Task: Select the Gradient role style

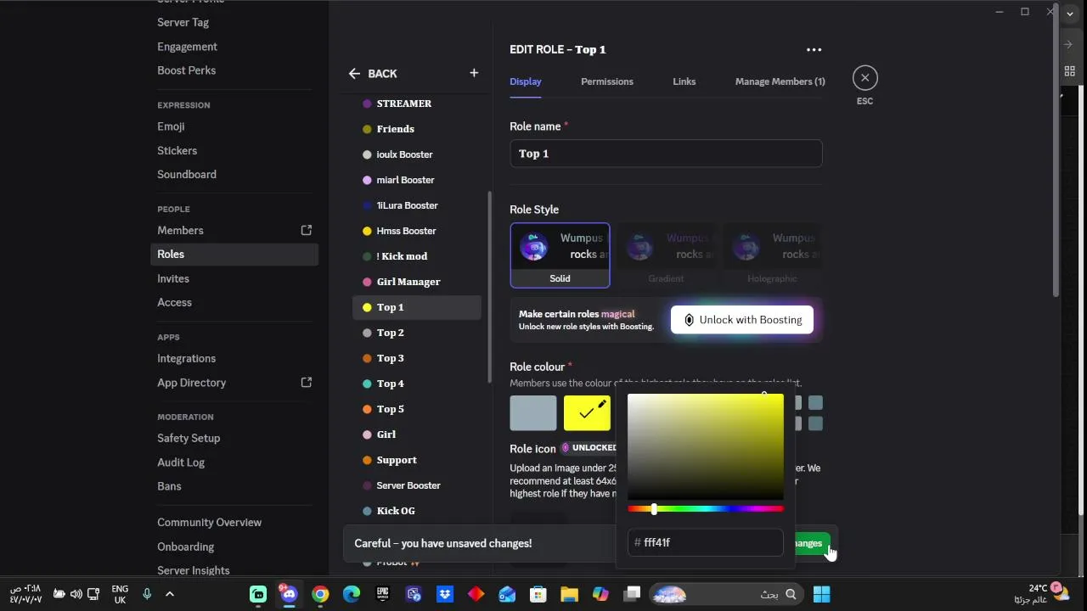Action: (666, 255)
